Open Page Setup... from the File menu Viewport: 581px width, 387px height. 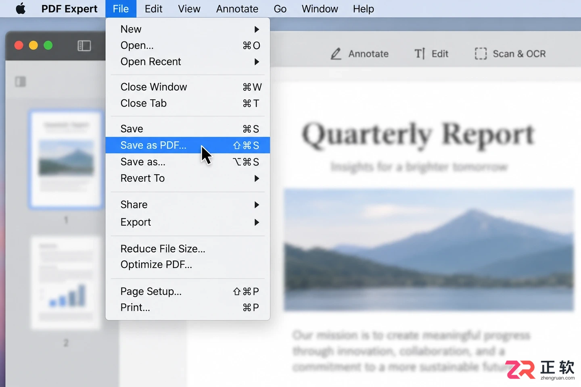pyautogui.click(x=188, y=291)
